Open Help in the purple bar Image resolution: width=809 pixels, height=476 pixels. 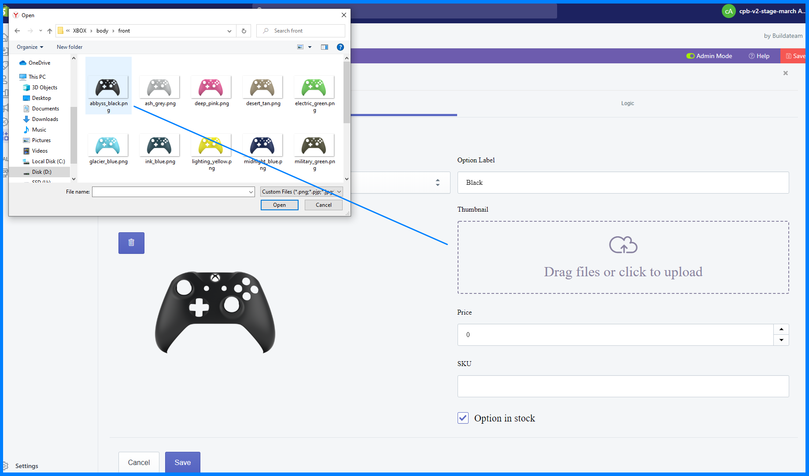point(759,56)
